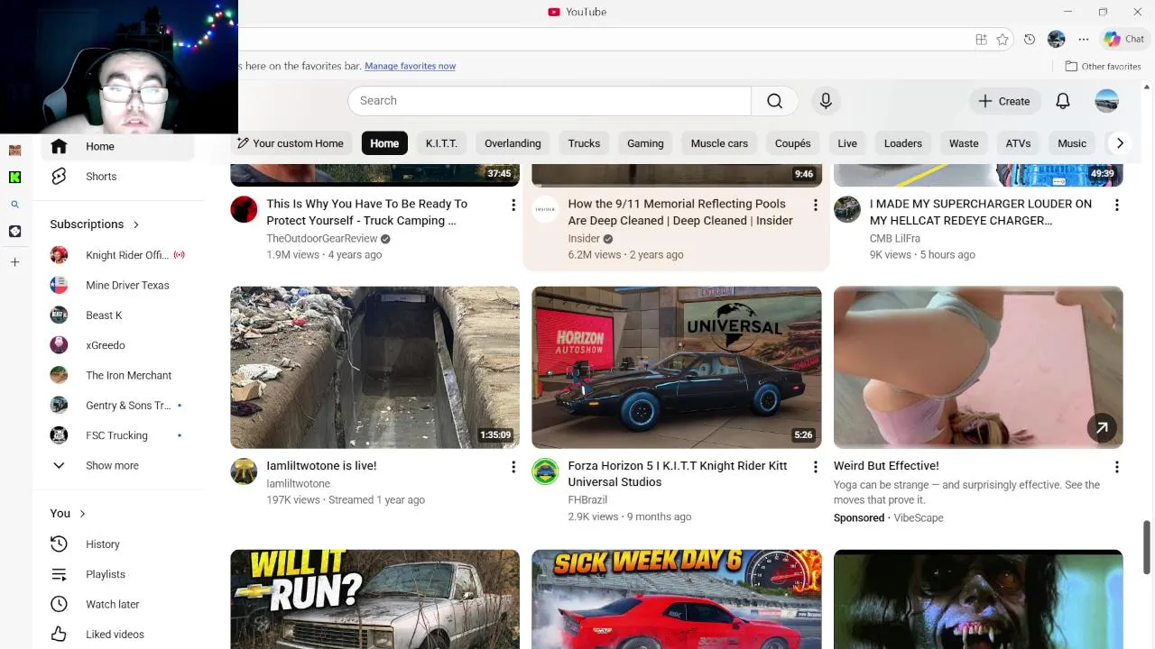Open Forza Horizon K.I.T.T. video thumbnail

677,368
